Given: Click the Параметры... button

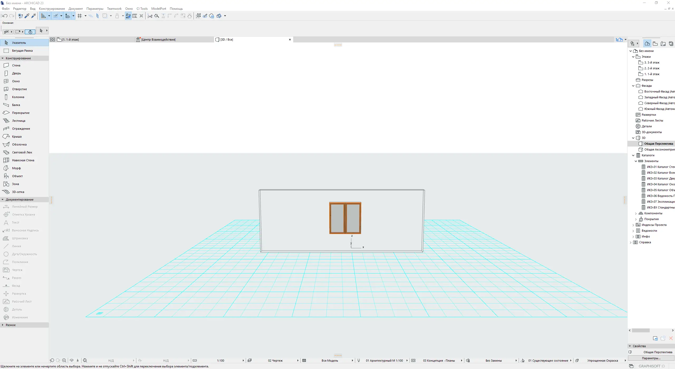Looking at the screenshot, I should pos(651,358).
